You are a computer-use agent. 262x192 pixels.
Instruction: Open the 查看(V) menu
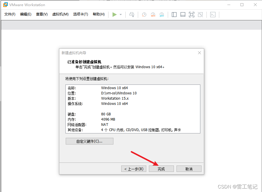pos(42,14)
